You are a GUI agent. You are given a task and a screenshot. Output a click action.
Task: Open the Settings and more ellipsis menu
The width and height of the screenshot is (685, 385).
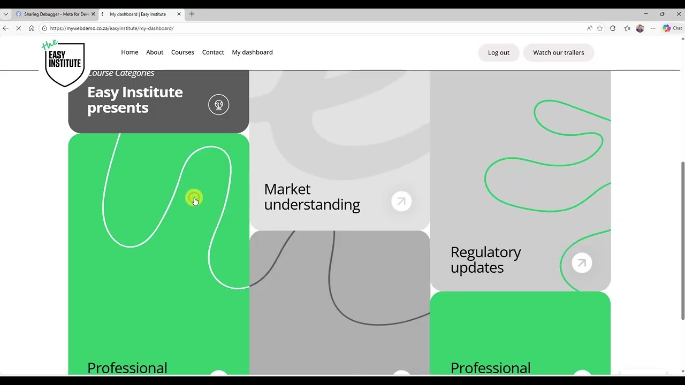coord(653,28)
